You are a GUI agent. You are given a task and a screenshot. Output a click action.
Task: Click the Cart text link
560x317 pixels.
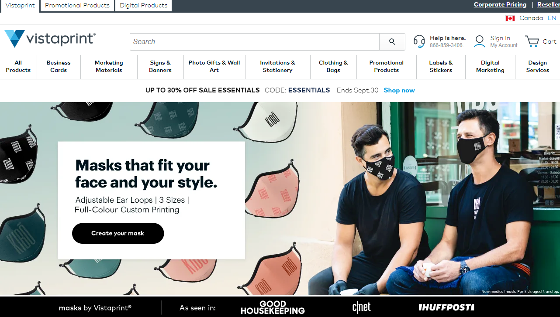click(x=550, y=41)
